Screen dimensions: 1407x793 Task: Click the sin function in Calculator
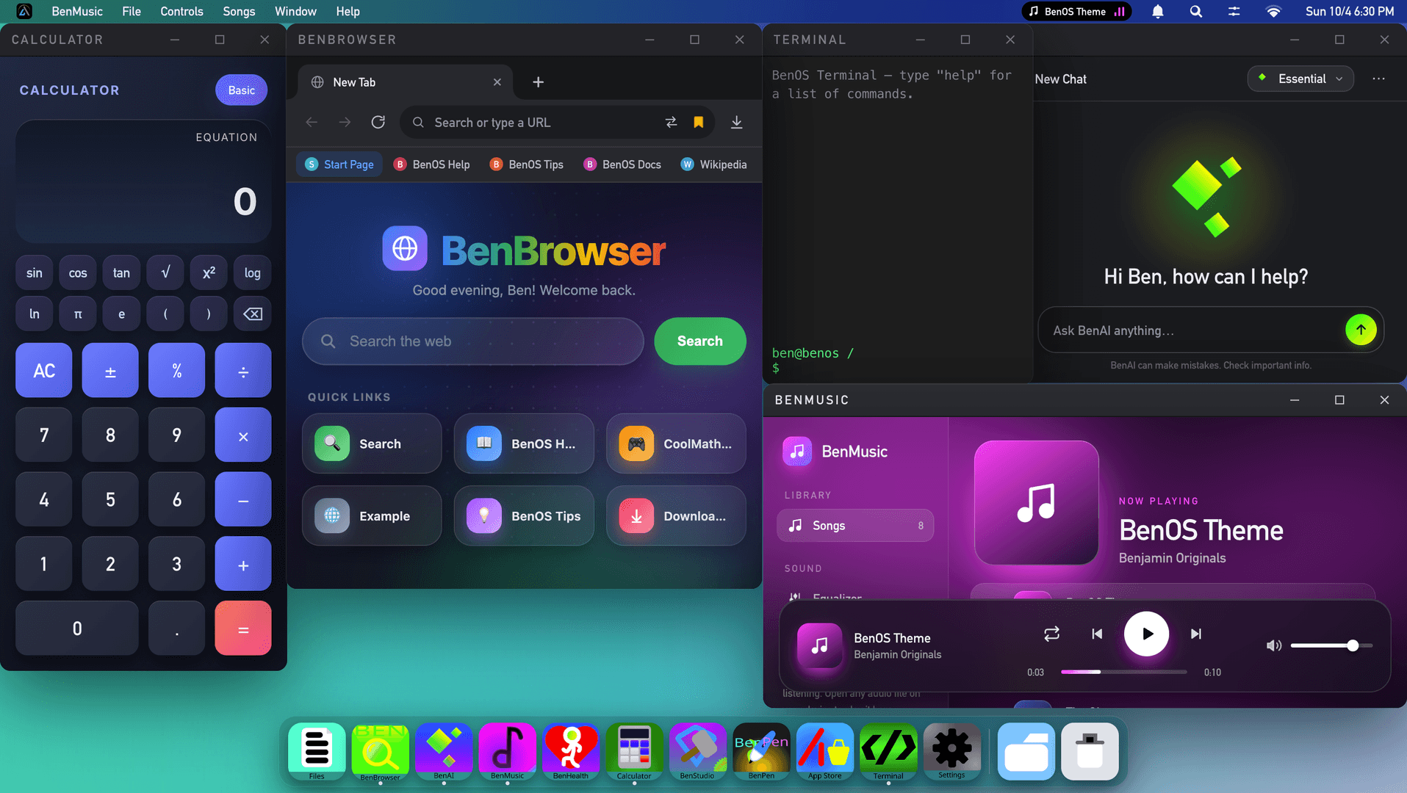[x=35, y=273]
